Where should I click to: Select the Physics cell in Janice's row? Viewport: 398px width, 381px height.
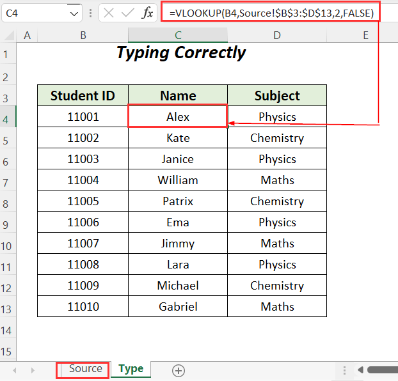(x=277, y=159)
